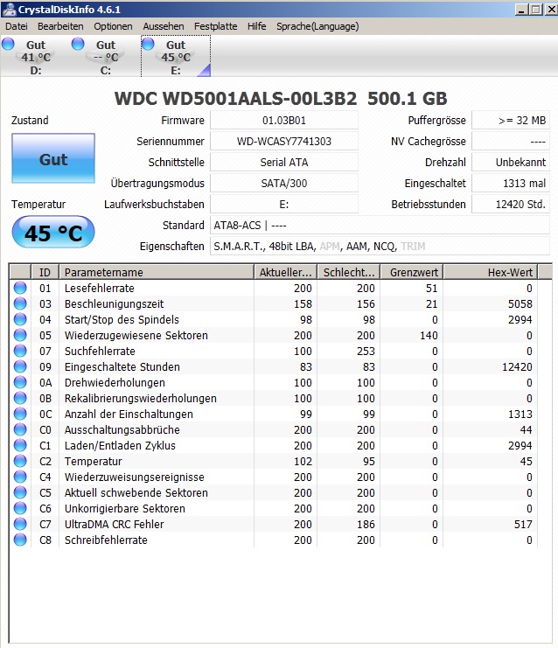This screenshot has width=558, height=648.
Task: Click status orb of Suchfehlerrate row
Action: (x=20, y=351)
